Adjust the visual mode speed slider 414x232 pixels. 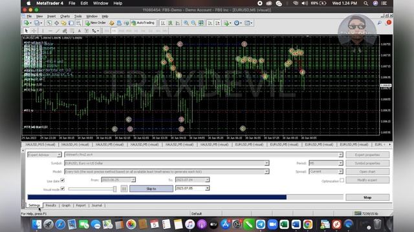point(114,189)
